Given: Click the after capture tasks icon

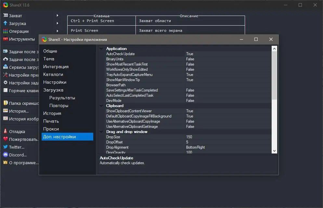Looking at the screenshot, I should pyautogui.click(x=5, y=52).
